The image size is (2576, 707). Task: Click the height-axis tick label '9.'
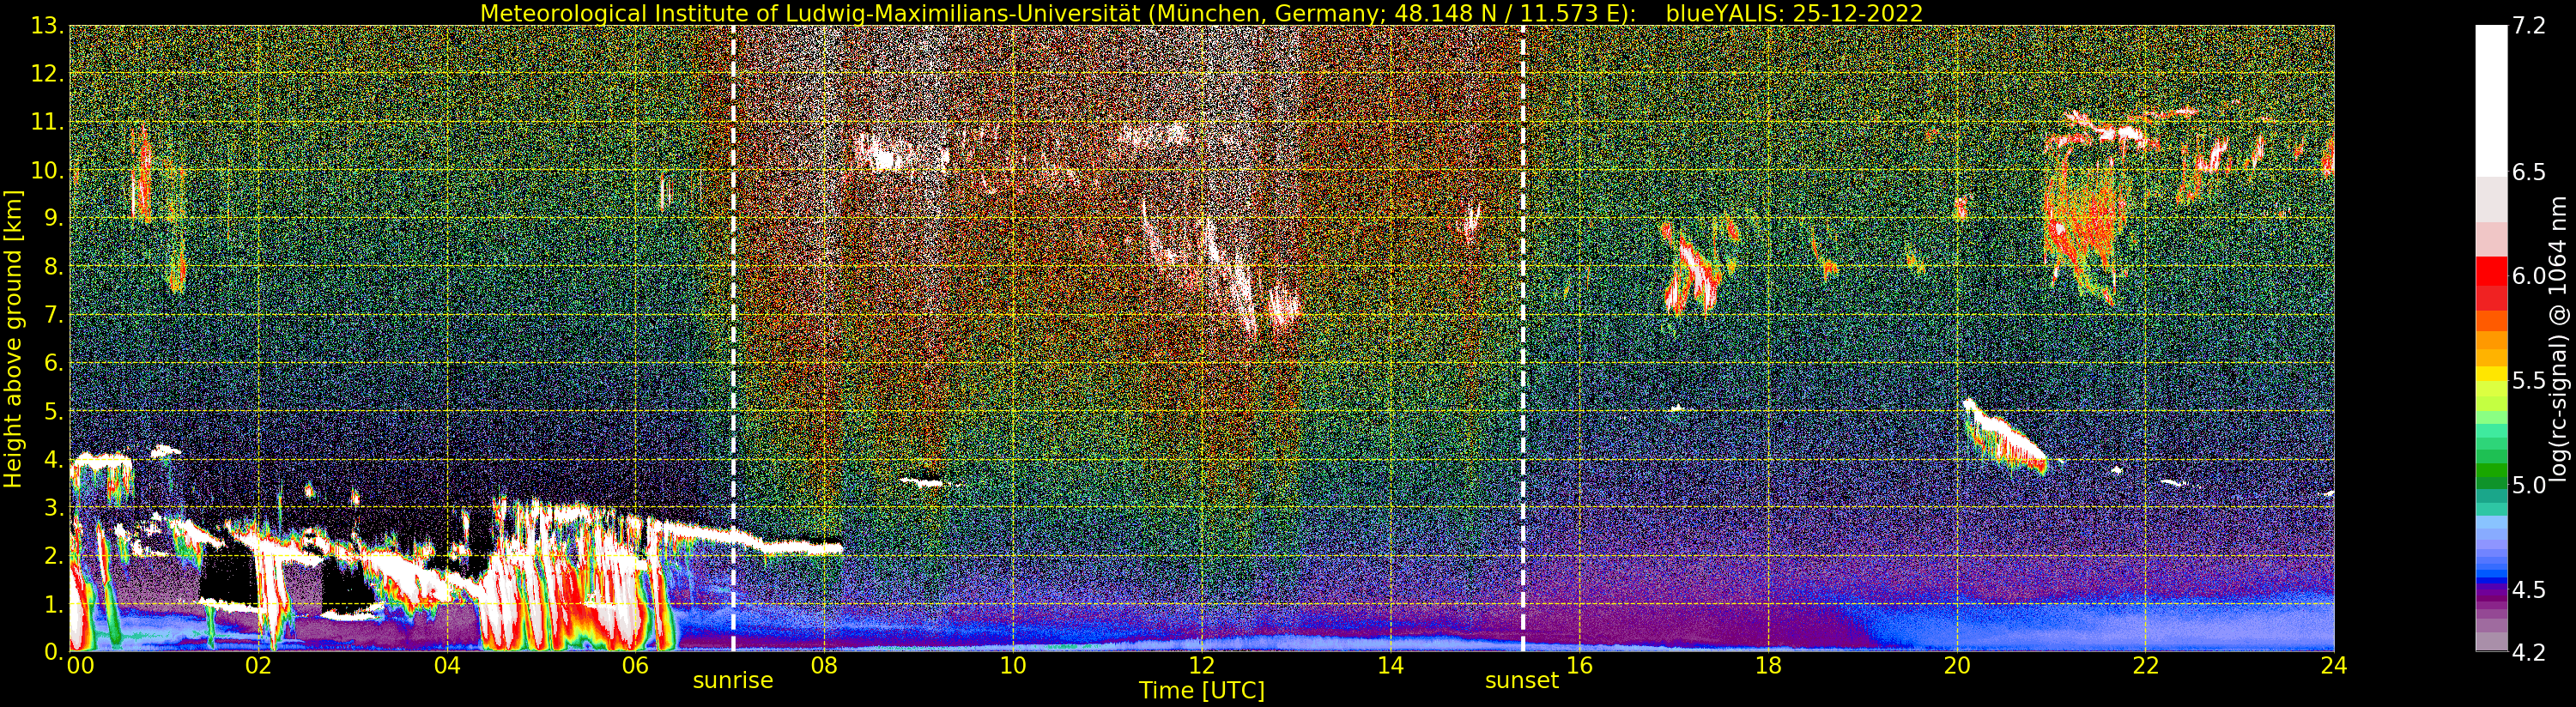[54, 219]
